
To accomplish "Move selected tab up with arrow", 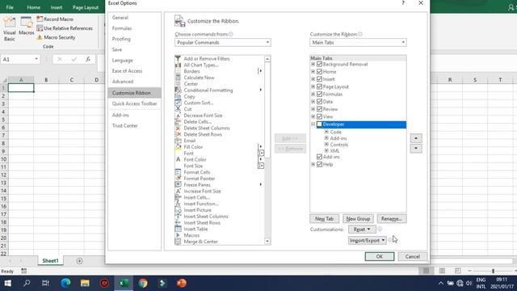I will 416,138.
